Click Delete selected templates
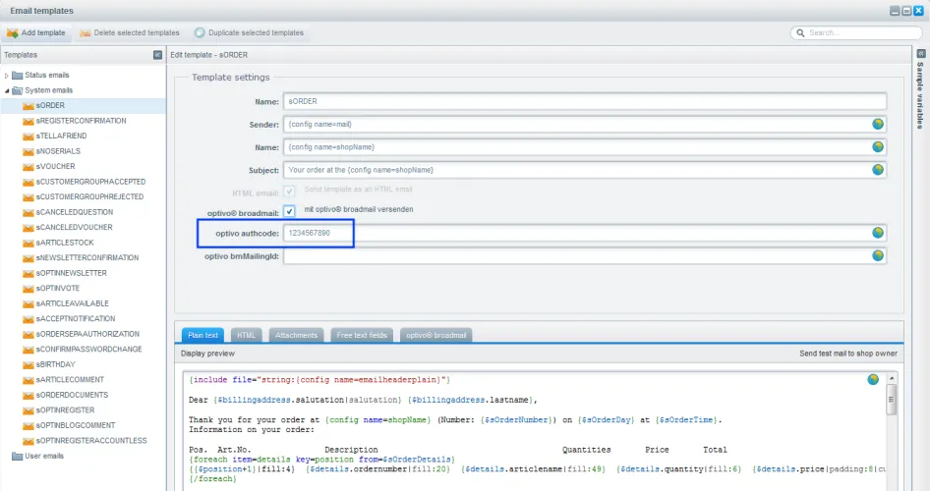 [x=130, y=32]
